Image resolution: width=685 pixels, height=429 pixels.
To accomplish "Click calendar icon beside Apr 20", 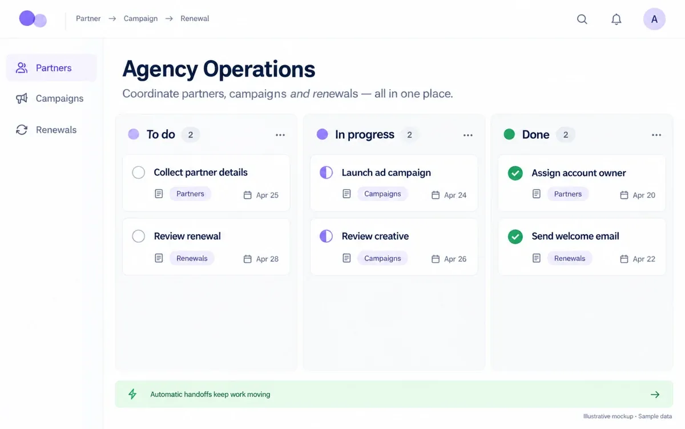I will tap(624, 195).
